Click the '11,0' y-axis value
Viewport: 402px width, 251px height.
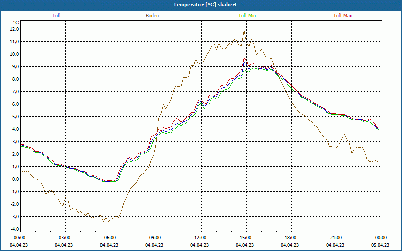15,42
